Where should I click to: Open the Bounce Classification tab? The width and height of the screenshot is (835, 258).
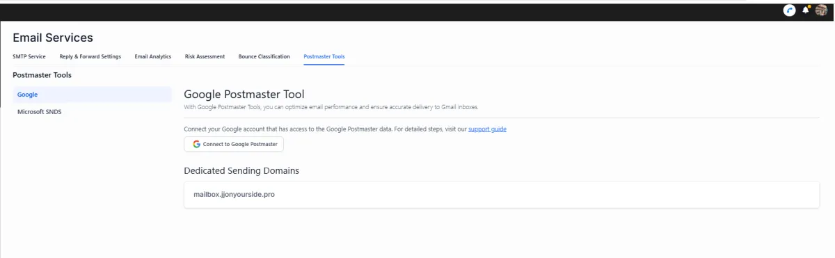tap(264, 56)
